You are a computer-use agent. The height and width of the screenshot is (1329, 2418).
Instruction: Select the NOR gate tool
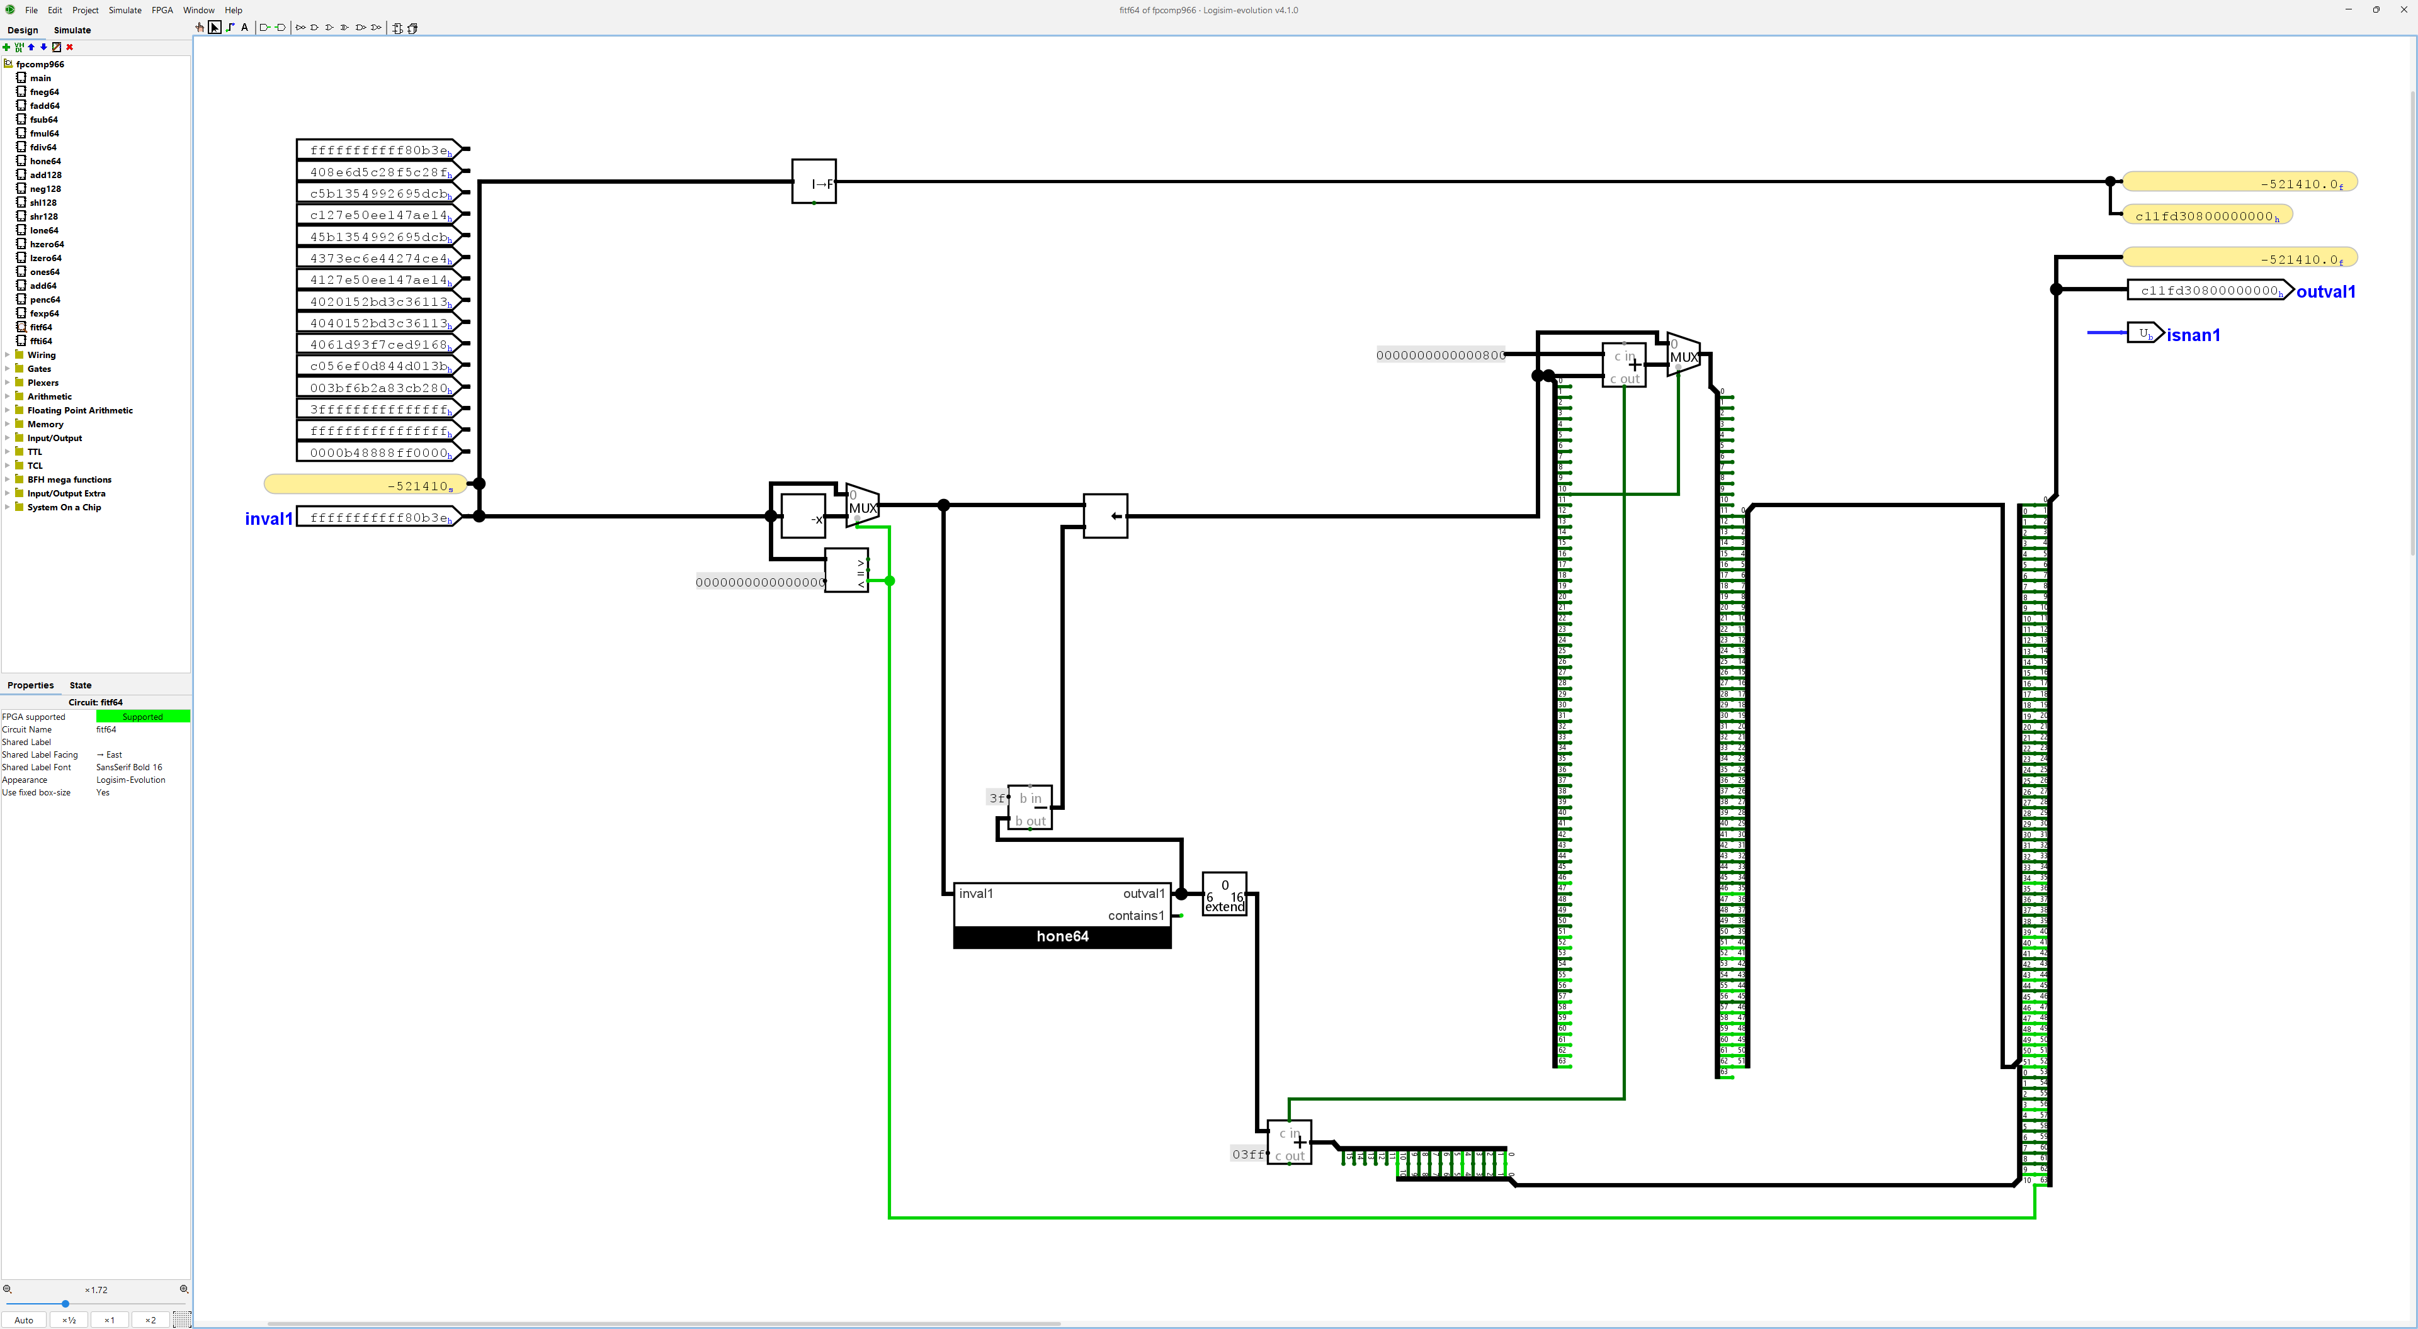point(375,28)
